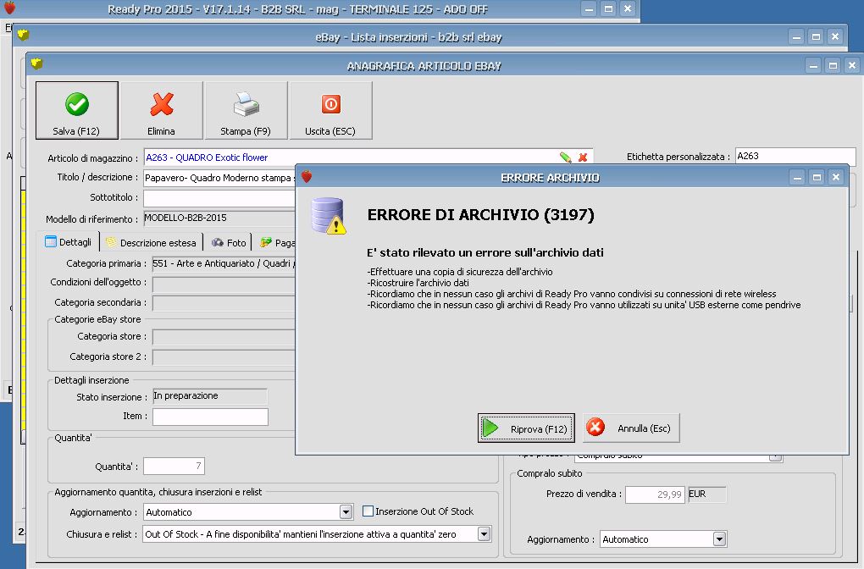864x569 pixels.
Task: Click the ERRORE DI ARCHIVIO (3197) heading
Action: pyautogui.click(x=480, y=215)
